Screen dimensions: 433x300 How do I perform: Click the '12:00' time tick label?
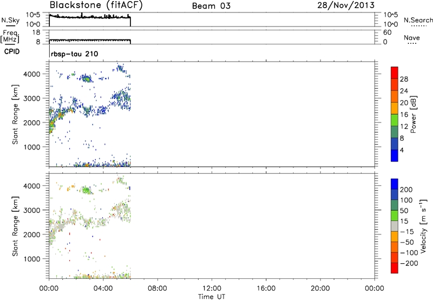point(212,289)
